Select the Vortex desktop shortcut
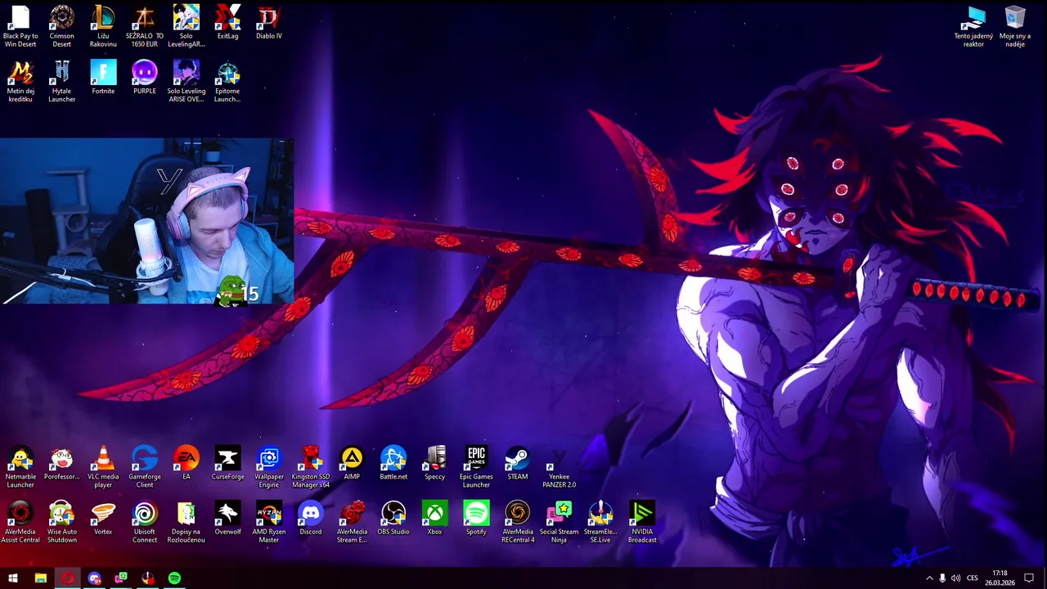 pos(103,518)
